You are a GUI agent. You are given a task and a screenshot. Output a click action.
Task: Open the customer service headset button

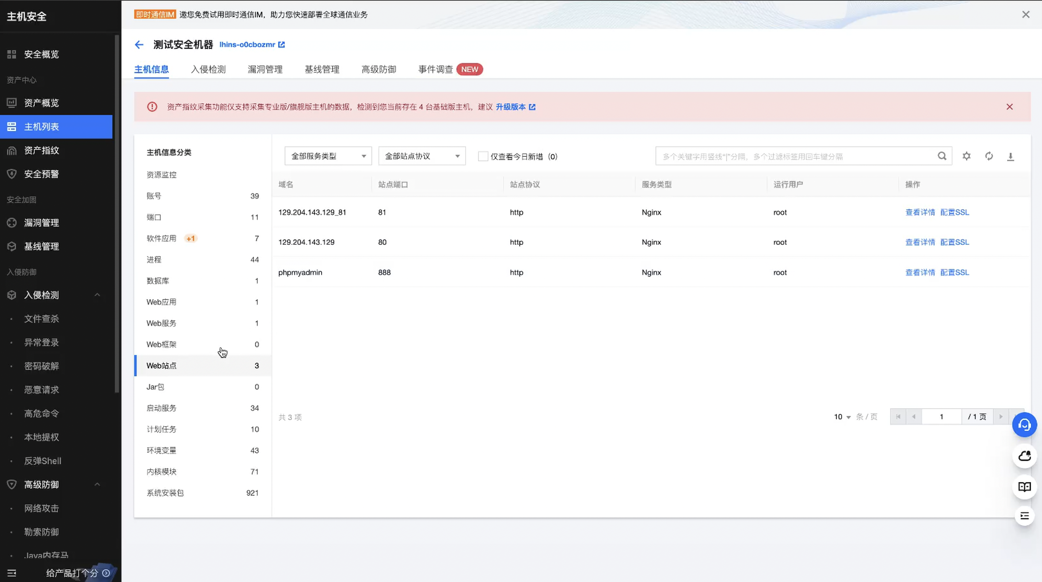tap(1024, 425)
